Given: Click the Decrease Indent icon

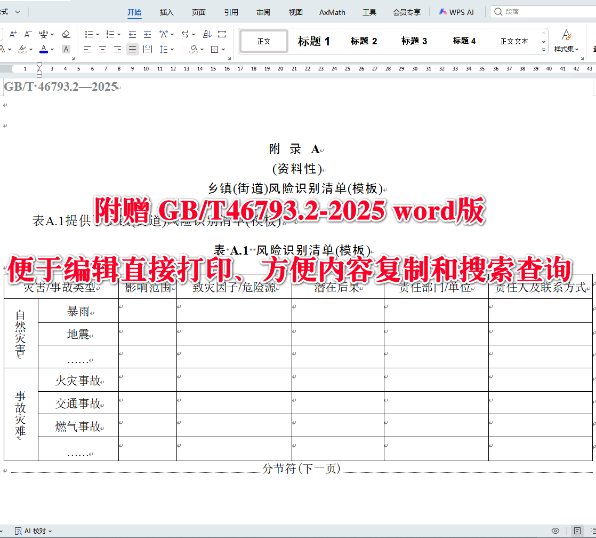Looking at the screenshot, I should point(132,33).
